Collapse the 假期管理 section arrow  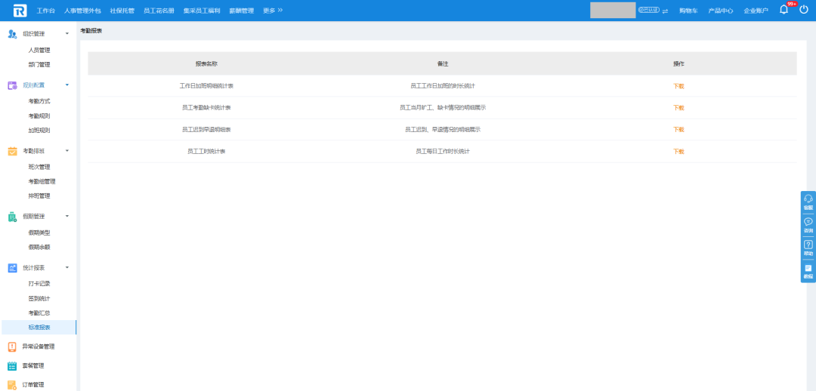click(x=66, y=217)
